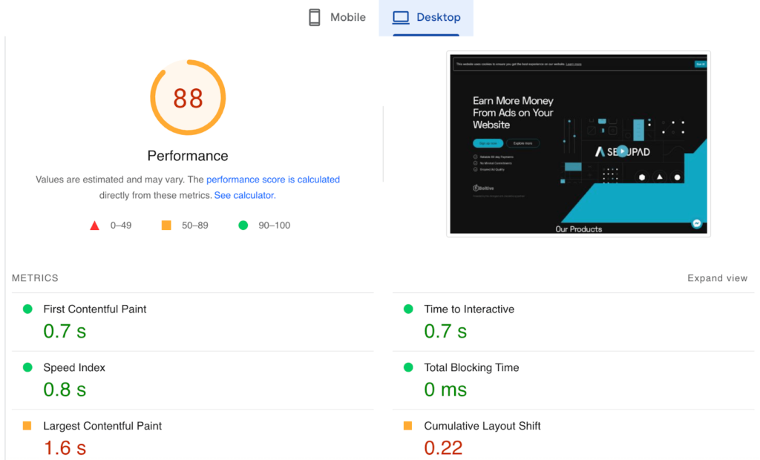
Task: Expand view of the metrics section
Action: point(717,278)
